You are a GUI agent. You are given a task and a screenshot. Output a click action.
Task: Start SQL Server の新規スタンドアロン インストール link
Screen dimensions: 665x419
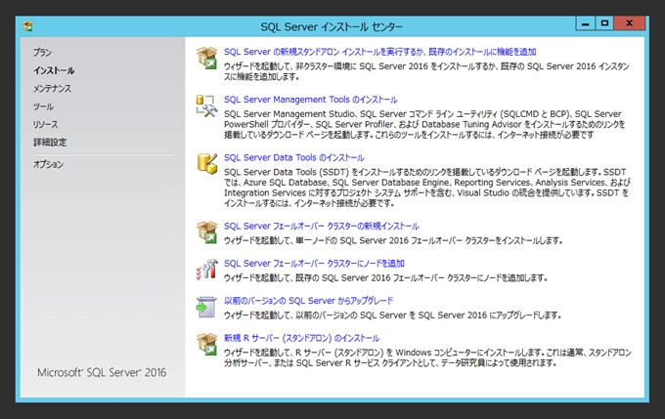tap(380, 52)
